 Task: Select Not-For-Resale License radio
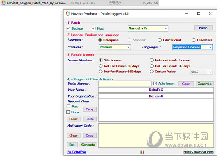[152, 60]
